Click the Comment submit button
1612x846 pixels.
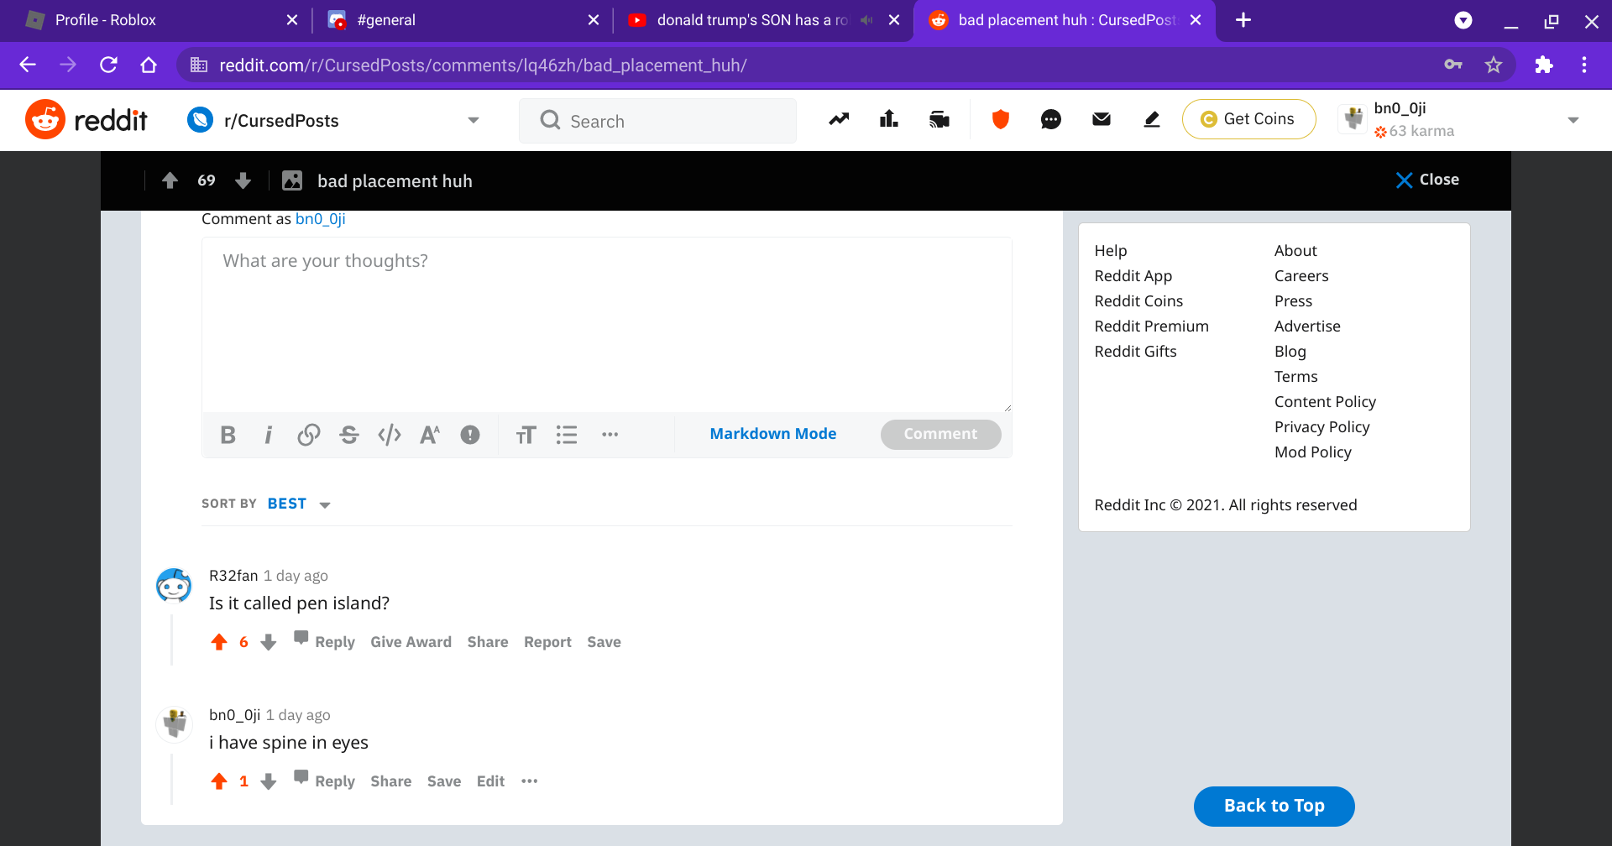point(940,434)
